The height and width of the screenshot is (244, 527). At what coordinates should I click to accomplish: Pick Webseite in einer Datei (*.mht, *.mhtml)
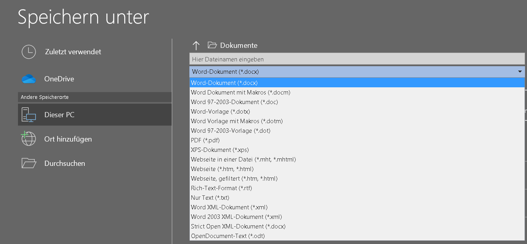click(357, 159)
